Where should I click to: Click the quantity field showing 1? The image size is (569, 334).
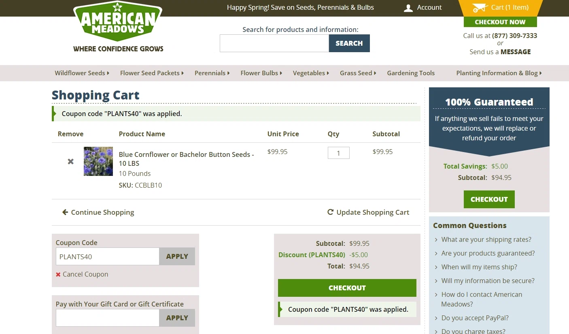[x=339, y=153]
